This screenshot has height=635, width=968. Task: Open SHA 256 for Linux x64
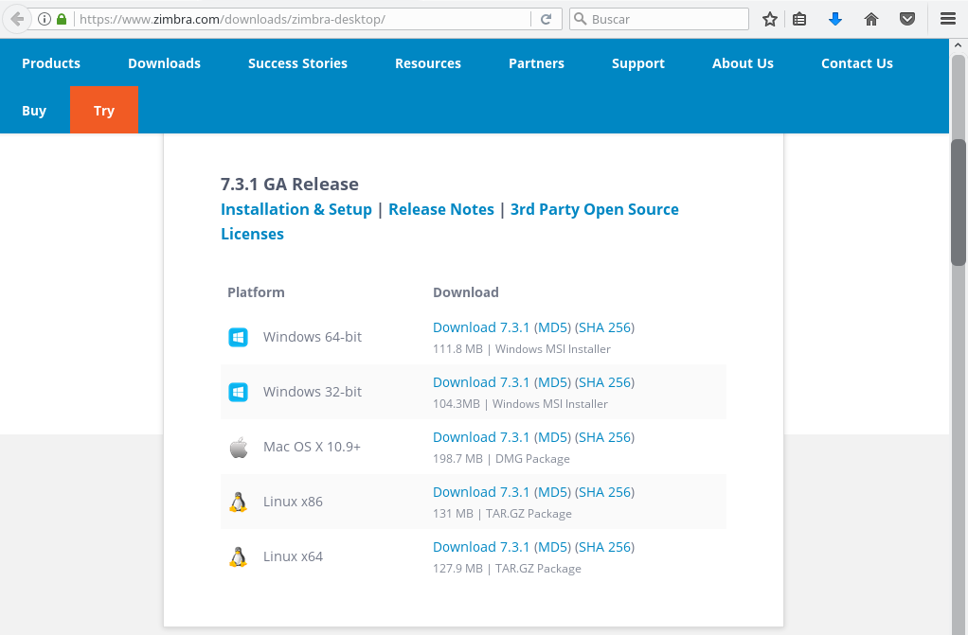[605, 547]
